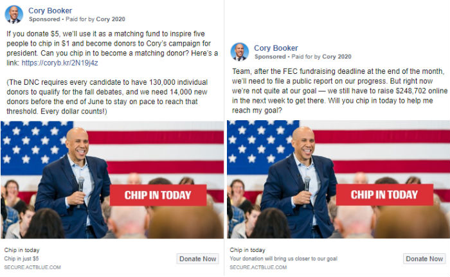Click the right ad's Chip In Today banner
450x277 pixels.
pyautogui.click(x=384, y=195)
